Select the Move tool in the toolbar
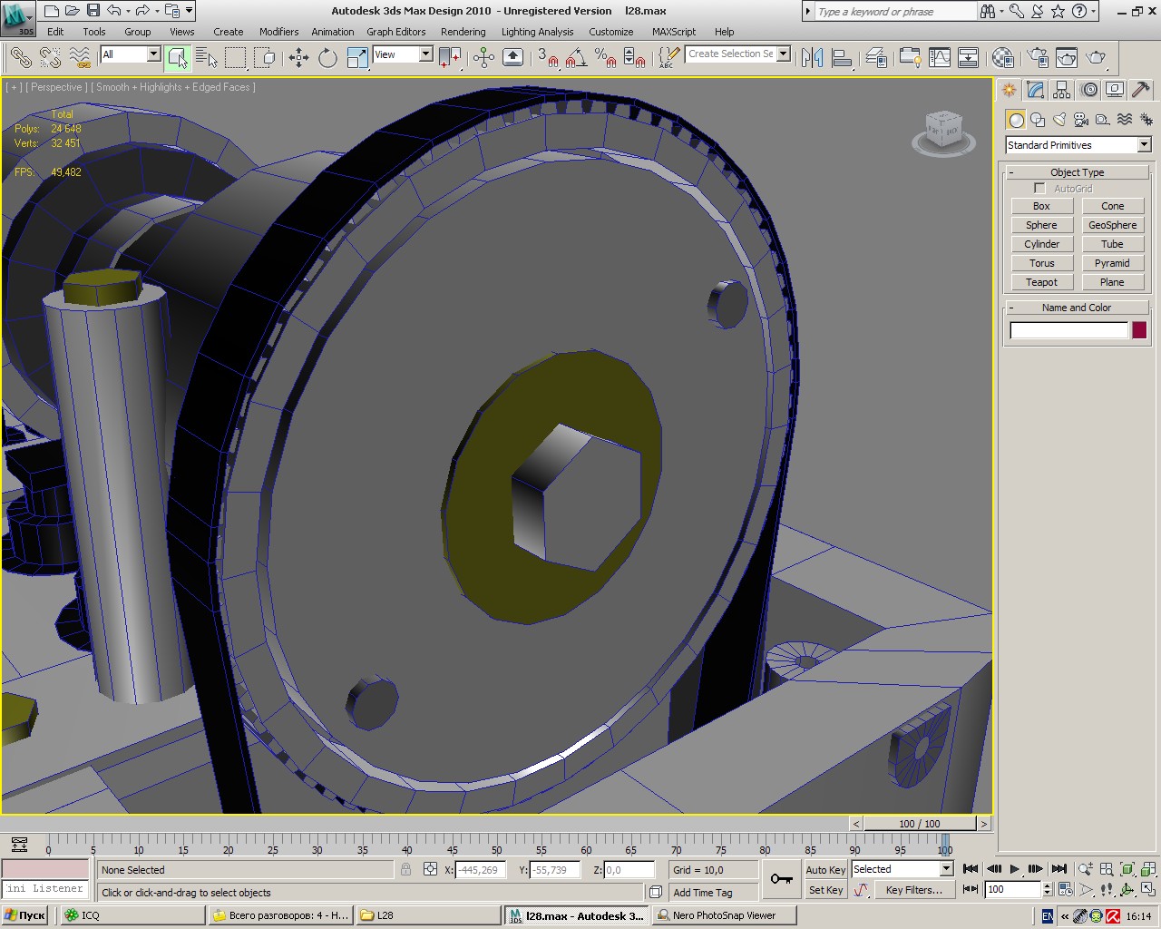This screenshot has width=1161, height=929. click(x=298, y=58)
